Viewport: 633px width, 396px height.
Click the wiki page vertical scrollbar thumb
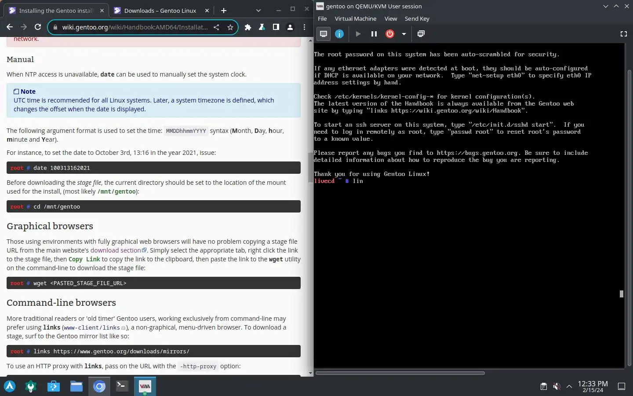click(310, 167)
